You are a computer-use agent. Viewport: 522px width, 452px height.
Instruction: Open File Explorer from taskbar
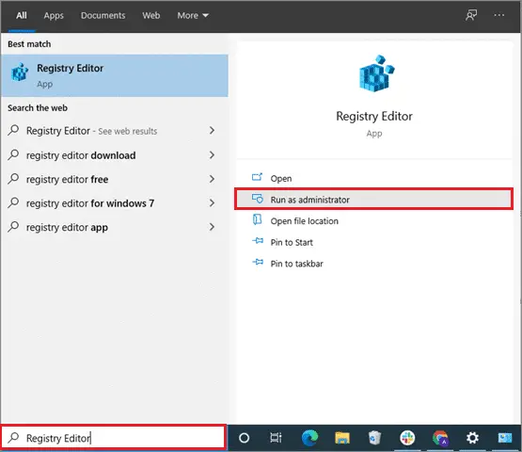pyautogui.click(x=342, y=438)
